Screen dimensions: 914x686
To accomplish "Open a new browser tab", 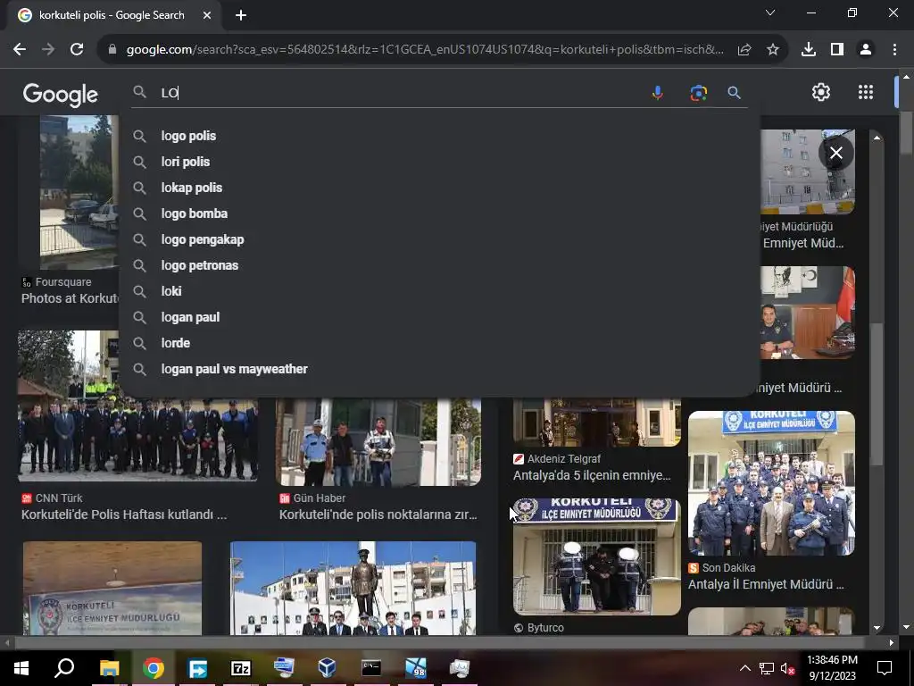I will 241,16.
